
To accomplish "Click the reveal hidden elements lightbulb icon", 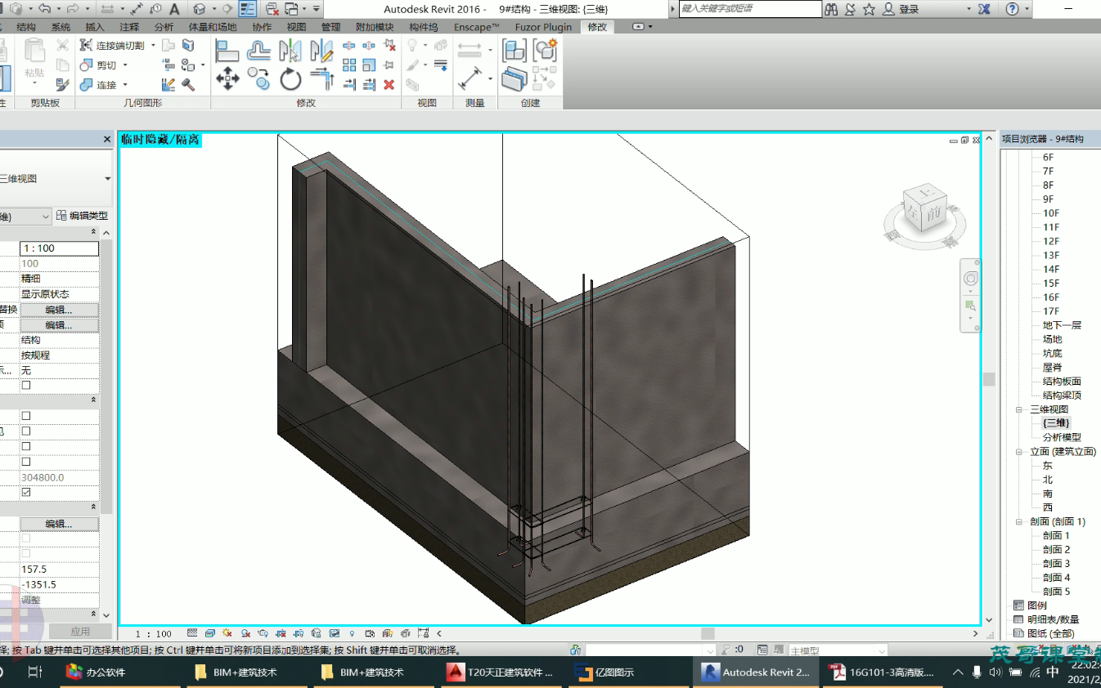I will coord(350,632).
